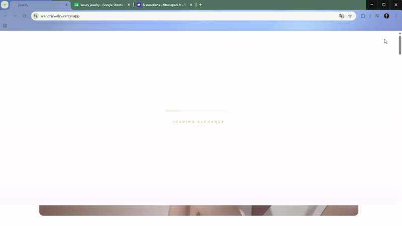Image resolution: width=402 pixels, height=226 pixels.
Task: Open the Chrome three-dot menu
Action: (396, 16)
